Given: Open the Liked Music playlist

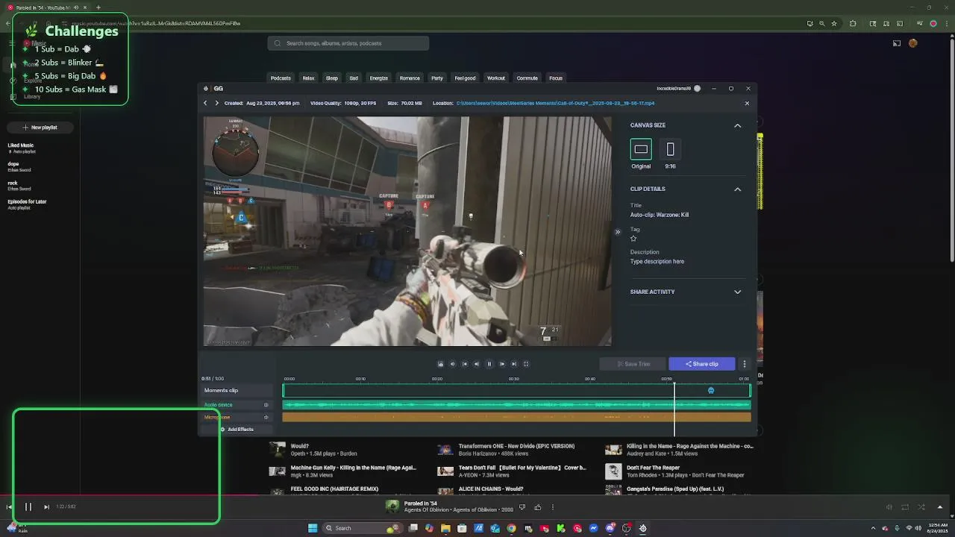Looking at the screenshot, I should 21,148.
